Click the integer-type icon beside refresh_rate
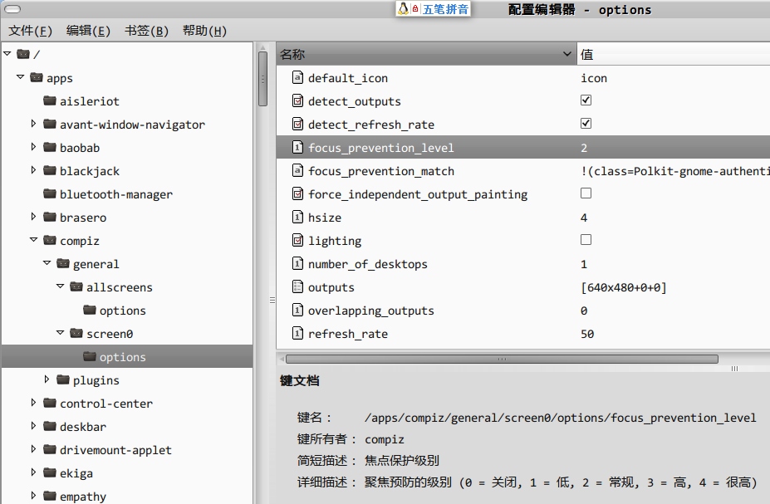Image resolution: width=770 pixels, height=504 pixels. (x=297, y=333)
